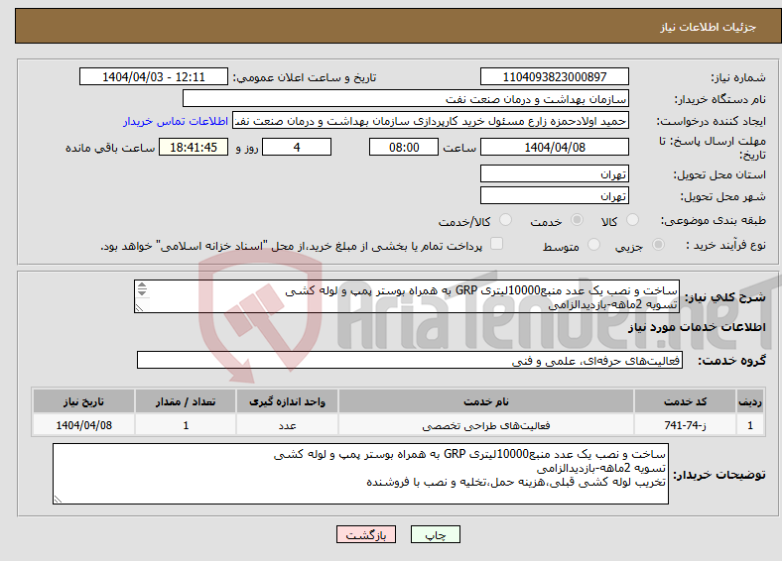Image resolution: width=782 pixels, height=561 pixels.
Task: Click the شرح کلی نیاز description textarea
Action: (x=407, y=296)
